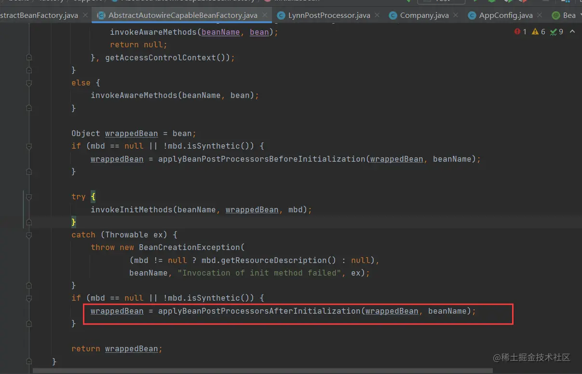Close the Company.java tab
This screenshot has height=374, width=582.
pos(456,15)
